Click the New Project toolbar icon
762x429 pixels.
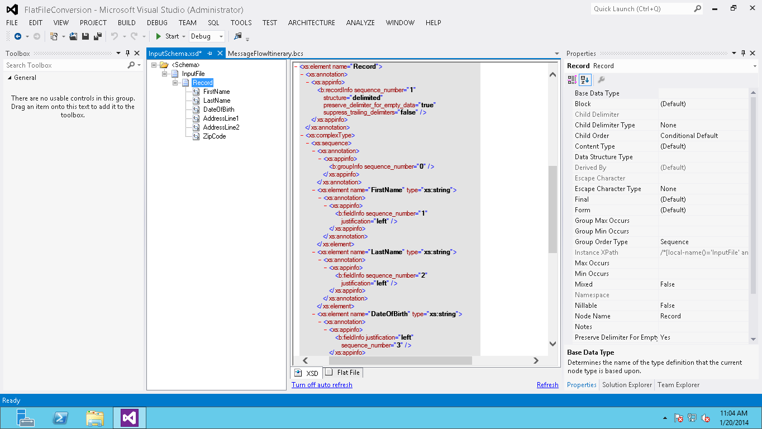pos(54,36)
